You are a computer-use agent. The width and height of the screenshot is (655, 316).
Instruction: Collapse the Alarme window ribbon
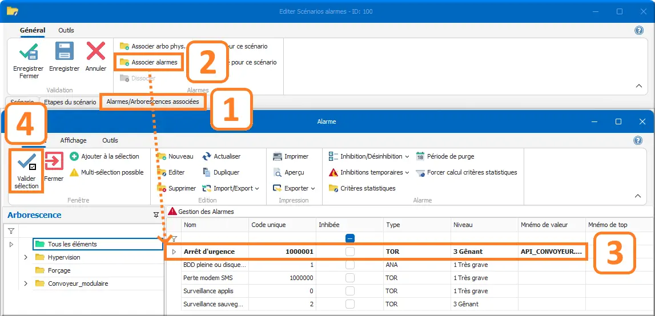(x=638, y=196)
